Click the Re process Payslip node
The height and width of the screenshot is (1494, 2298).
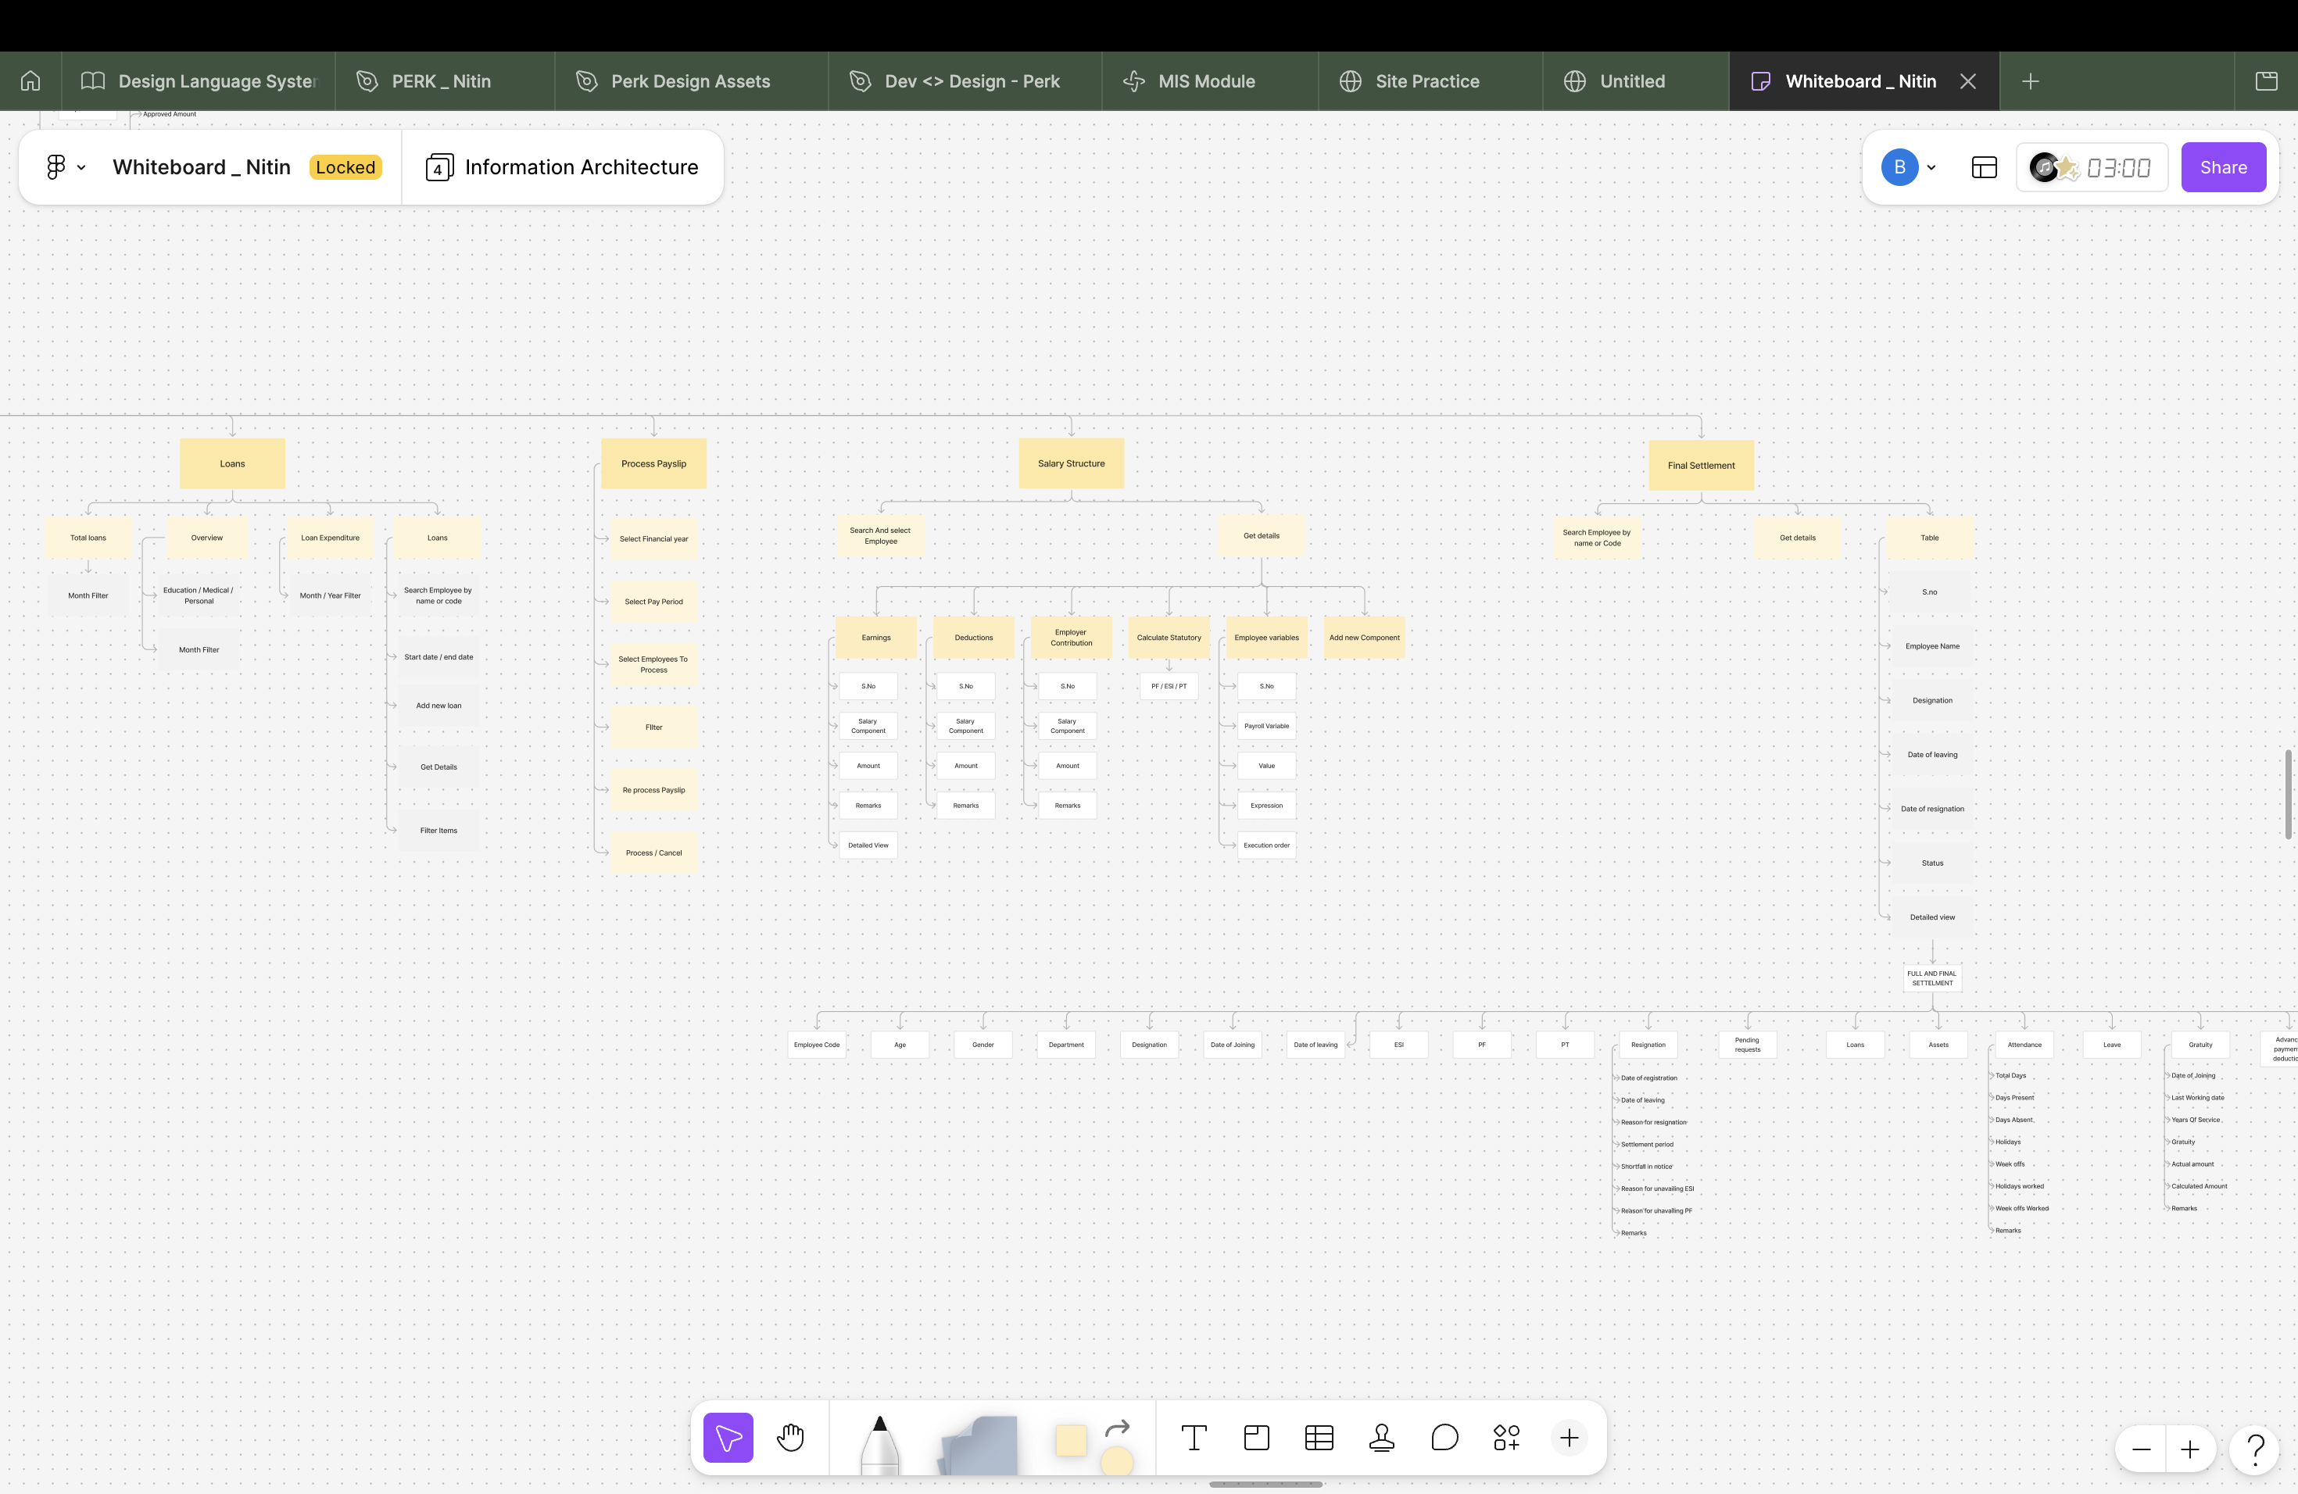(653, 789)
